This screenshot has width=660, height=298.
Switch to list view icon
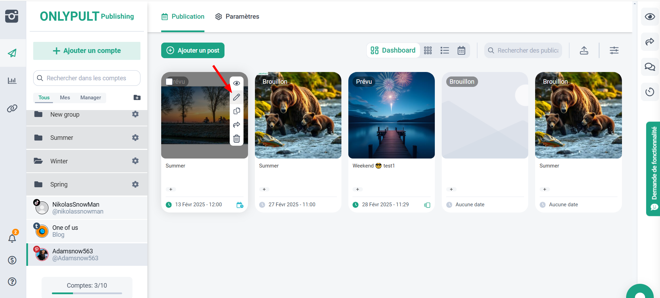[444, 51]
